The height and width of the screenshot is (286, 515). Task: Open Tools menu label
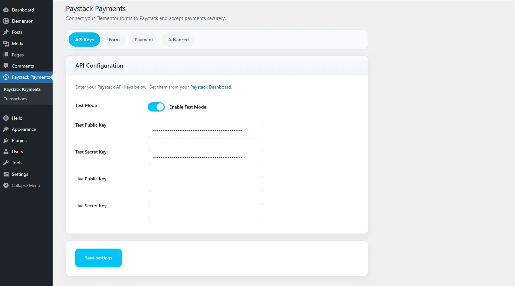click(x=17, y=163)
